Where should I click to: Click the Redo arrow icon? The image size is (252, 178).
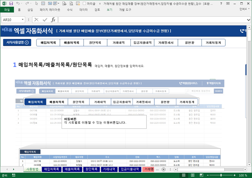[27, 3]
